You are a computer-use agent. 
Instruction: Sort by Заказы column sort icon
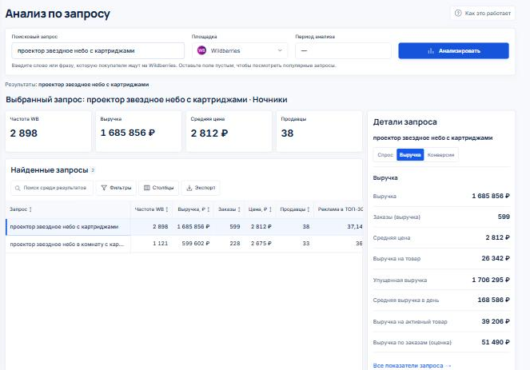point(239,209)
